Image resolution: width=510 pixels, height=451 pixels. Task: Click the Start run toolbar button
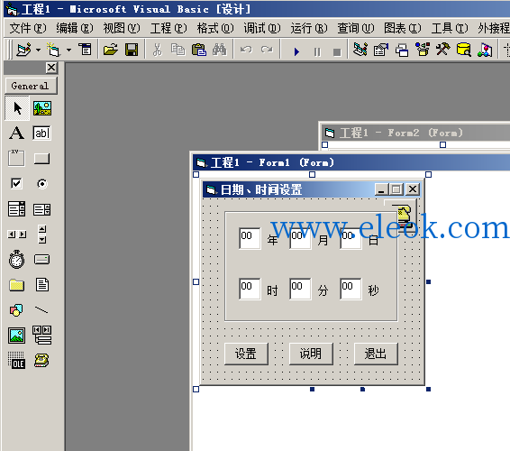(x=296, y=51)
